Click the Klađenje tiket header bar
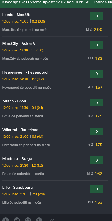This screenshot has height=221, width=112. [56, 4]
